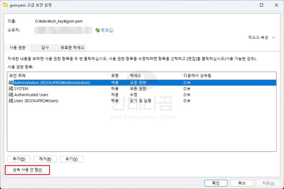Click the folder icon in title bar
Image resolution: width=284 pixels, height=189 pixels.
[5, 5]
